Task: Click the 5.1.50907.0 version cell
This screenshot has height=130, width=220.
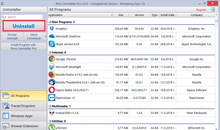Action: point(139,67)
